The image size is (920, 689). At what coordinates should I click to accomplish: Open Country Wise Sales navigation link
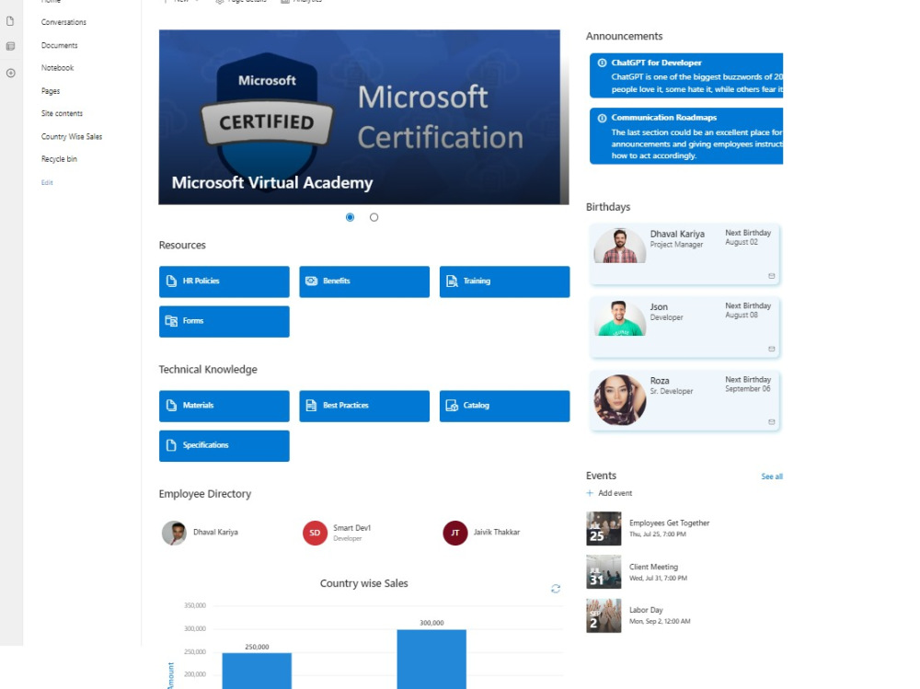point(72,137)
